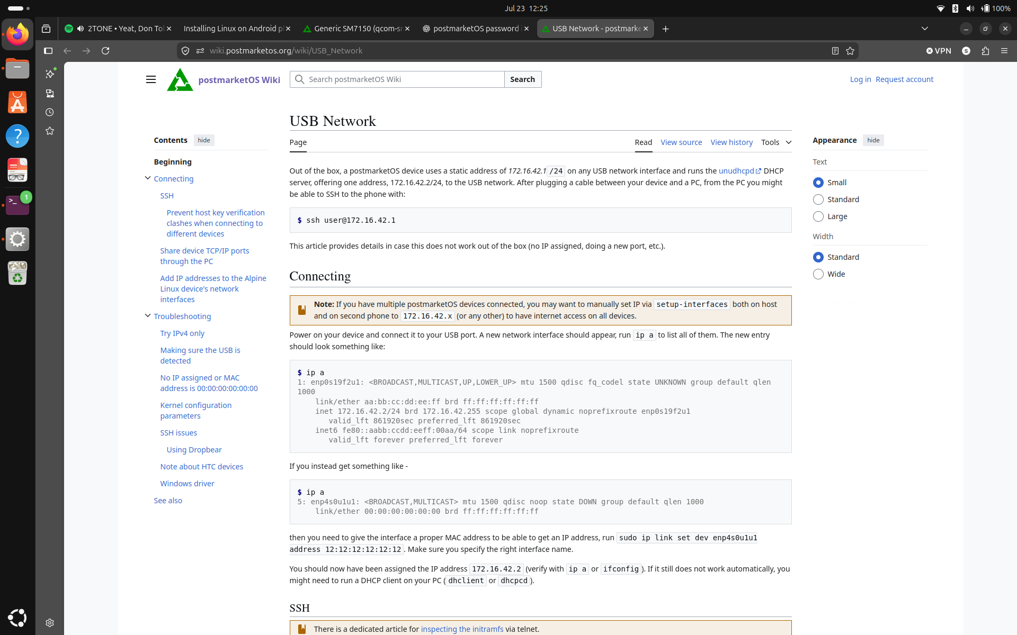Switch to the postmarketOS password tab
1017x635 pixels.
click(475, 29)
